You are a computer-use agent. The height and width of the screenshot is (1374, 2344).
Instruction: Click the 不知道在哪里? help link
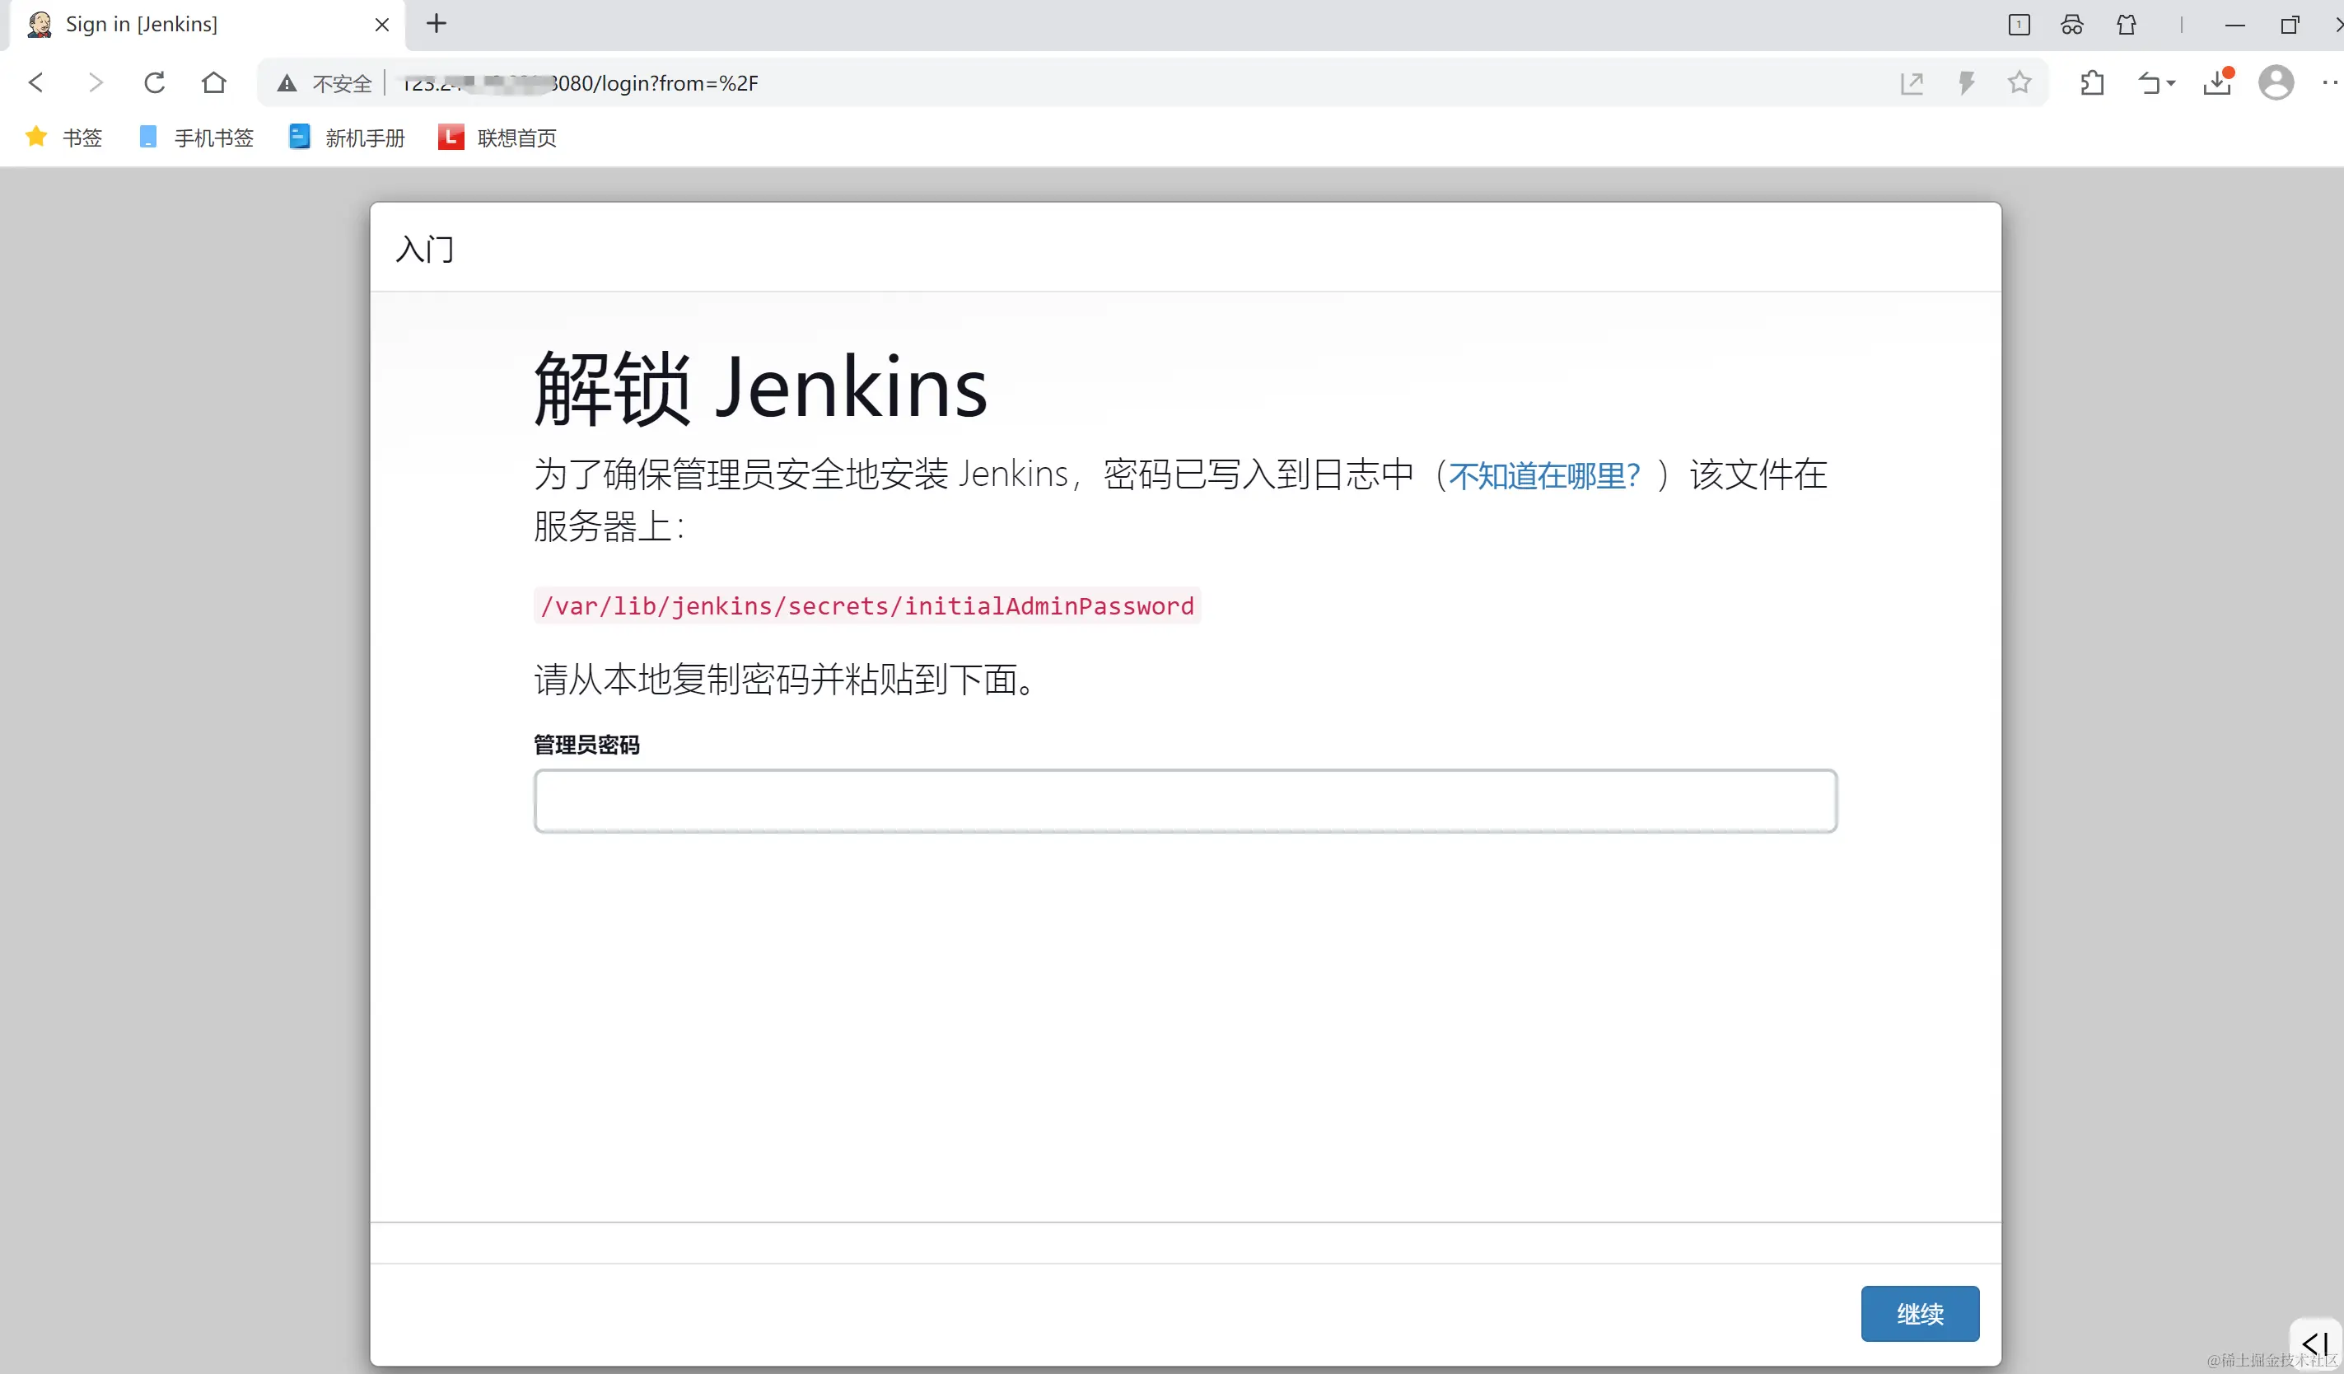[x=1544, y=475]
